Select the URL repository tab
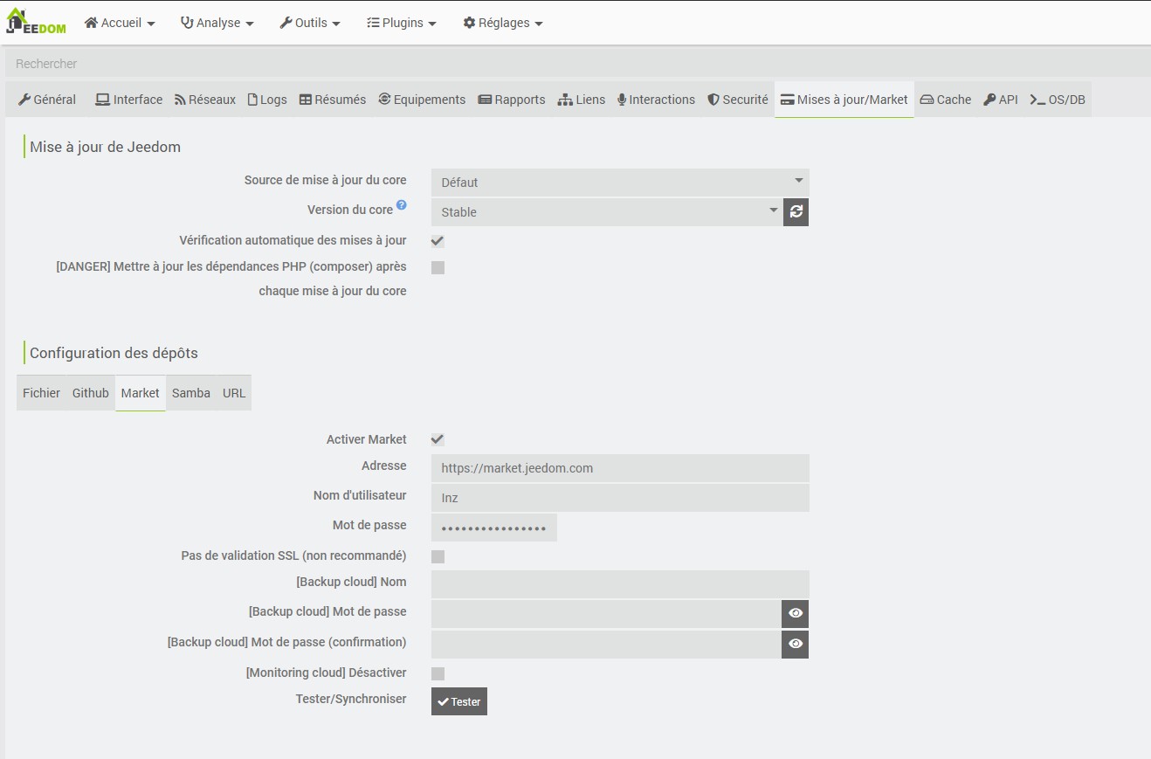1151x759 pixels. tap(234, 393)
